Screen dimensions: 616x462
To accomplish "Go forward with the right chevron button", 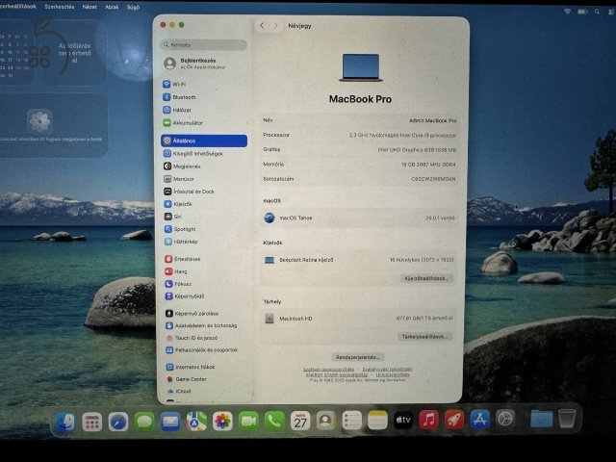I will coord(276,26).
